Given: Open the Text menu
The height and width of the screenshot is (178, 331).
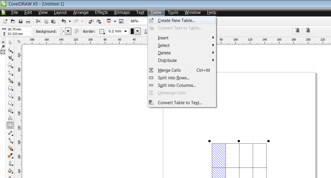Looking at the screenshot, I should coord(140,12).
